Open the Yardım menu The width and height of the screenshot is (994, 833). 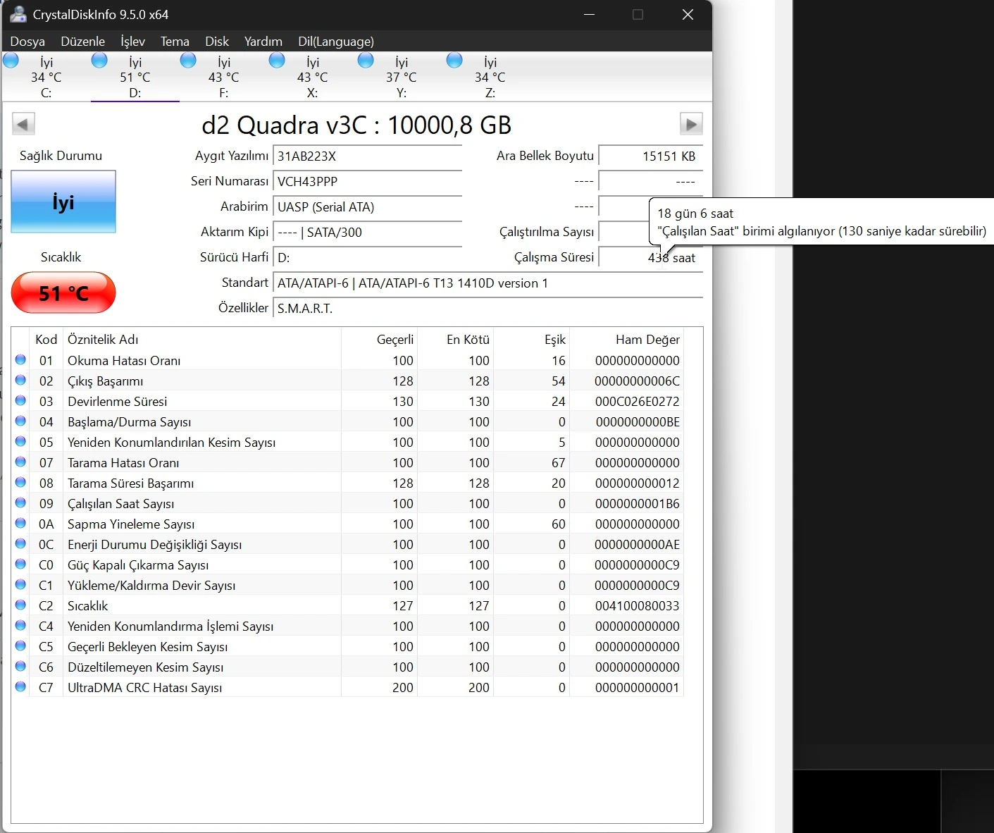263,42
